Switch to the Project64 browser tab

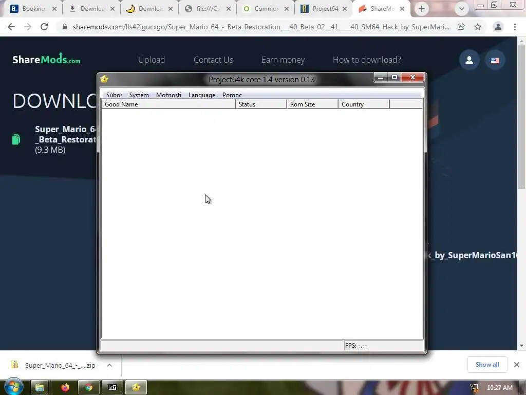pos(325,9)
